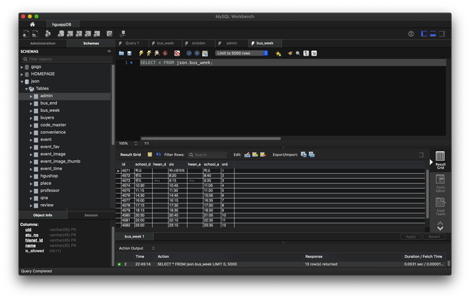Create a new table icon
Image resolution: width=470 pixels, height=300 pixels.
tap(70, 34)
